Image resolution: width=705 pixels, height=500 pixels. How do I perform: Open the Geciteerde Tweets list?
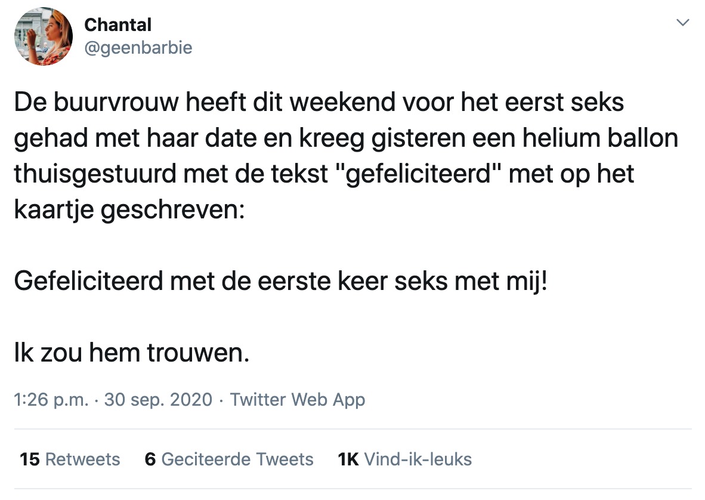[237, 459]
